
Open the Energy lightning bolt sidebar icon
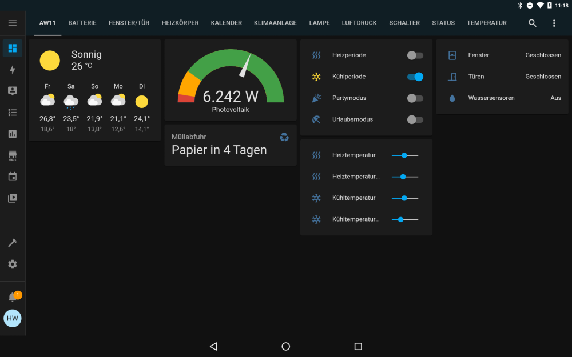(x=13, y=70)
